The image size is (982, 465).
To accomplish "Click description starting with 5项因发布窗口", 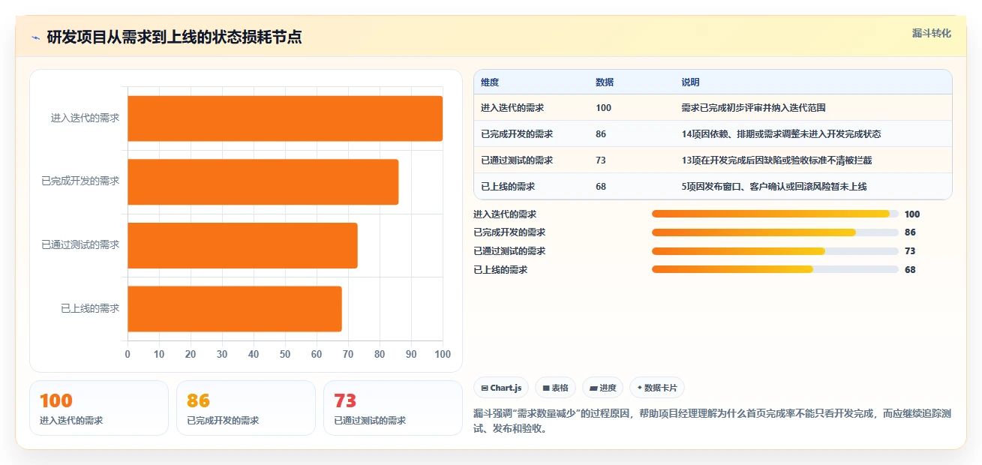I will click(774, 187).
